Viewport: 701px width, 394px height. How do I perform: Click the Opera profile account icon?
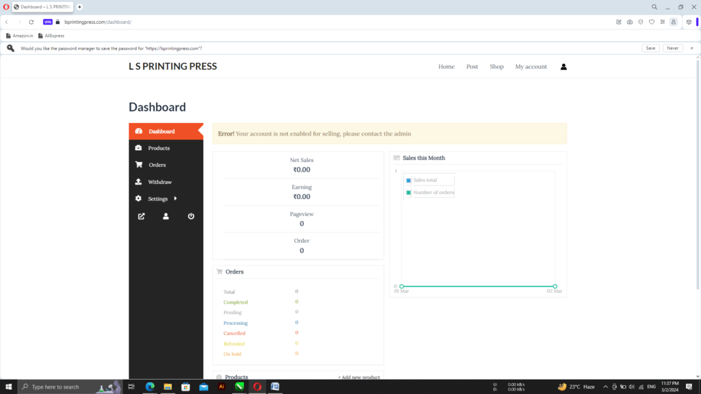(674, 22)
